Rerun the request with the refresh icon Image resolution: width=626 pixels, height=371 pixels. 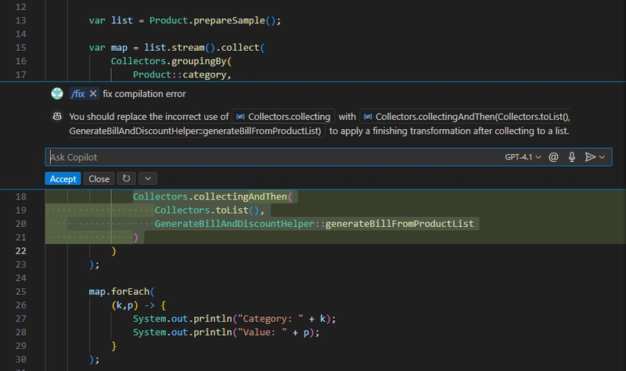(x=126, y=178)
